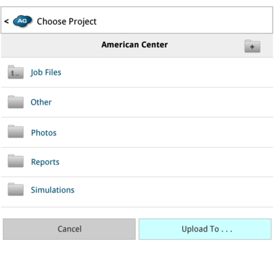Click the Other folder icon
Image resolution: width=274 pixels, height=255 pixels.
tap(16, 102)
